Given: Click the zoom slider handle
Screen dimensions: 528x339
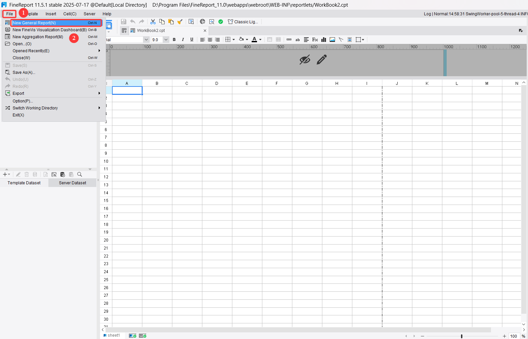Looking at the screenshot, I should point(462,336).
